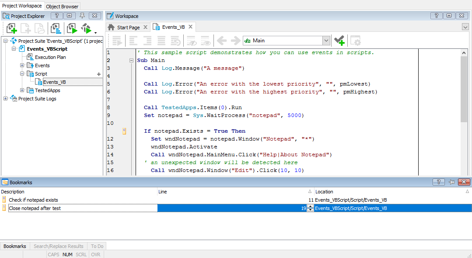
Task: Switch to Search/Replace Results tab
Action: point(58,246)
